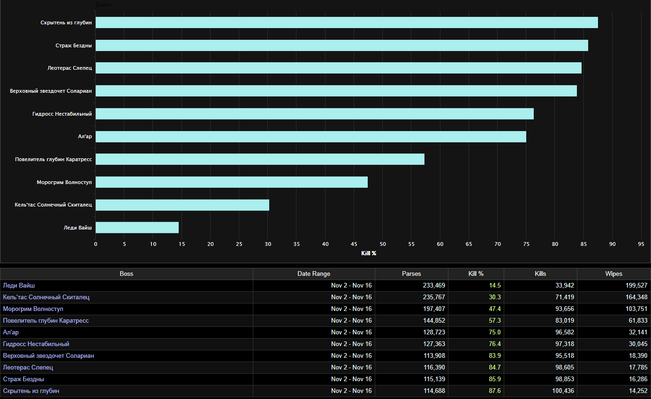
Task: Sort table by Date Range header
Action: (x=314, y=274)
